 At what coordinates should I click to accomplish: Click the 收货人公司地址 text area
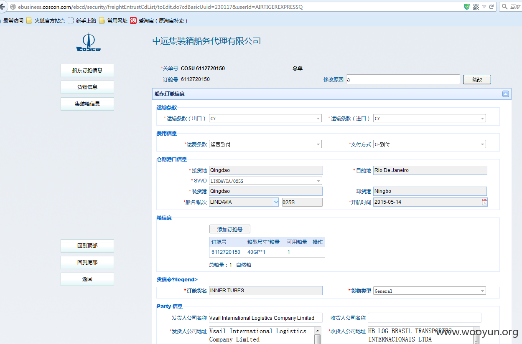[420, 335]
